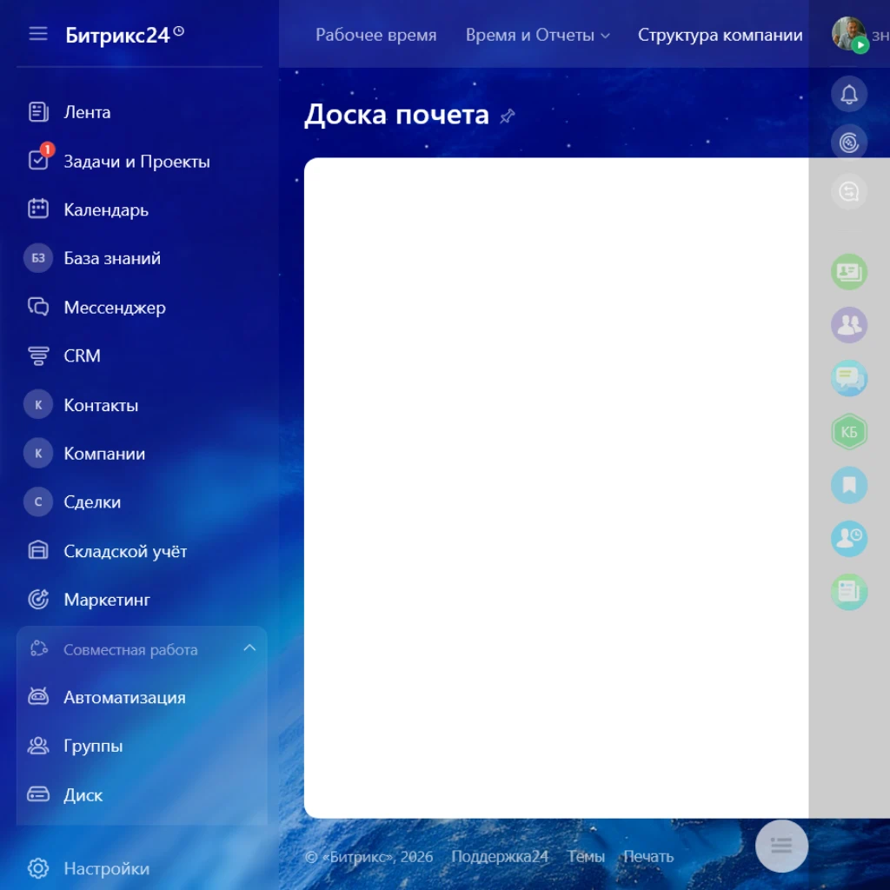Collapse the Совместная работа section
Viewport: 890px width, 890px height.
click(249, 648)
